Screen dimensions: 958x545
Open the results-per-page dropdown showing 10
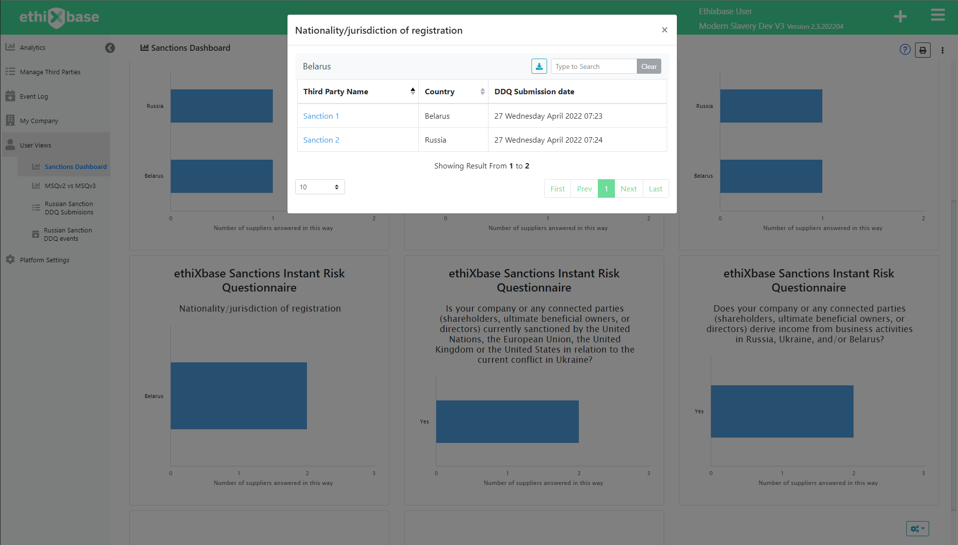[x=320, y=187]
